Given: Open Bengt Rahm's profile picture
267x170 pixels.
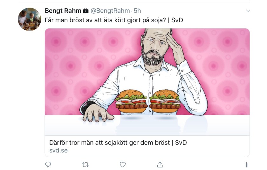Looking at the screenshot, I should (x=29, y=19).
